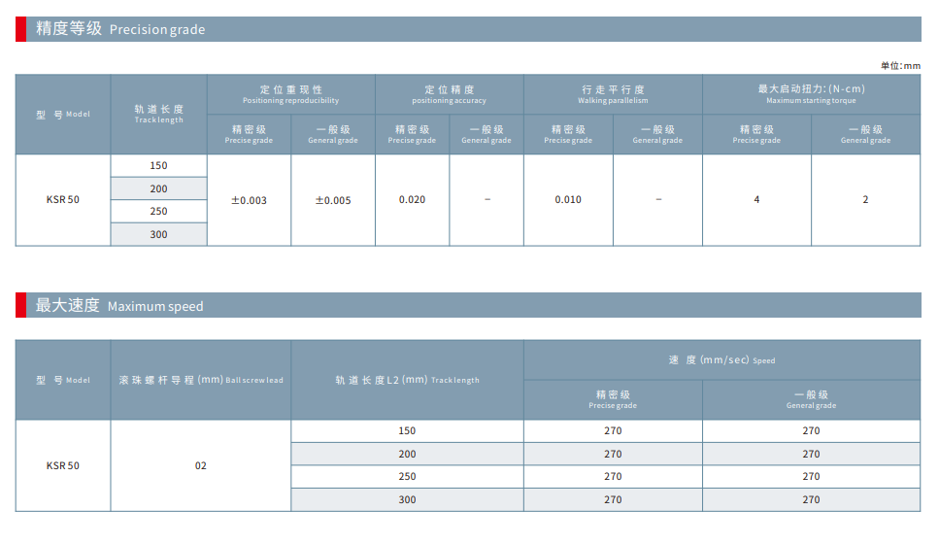Screen dimensions: 939x544
Task: Click the red marker beside Maximum speed heading
Action: pyautogui.click(x=20, y=305)
